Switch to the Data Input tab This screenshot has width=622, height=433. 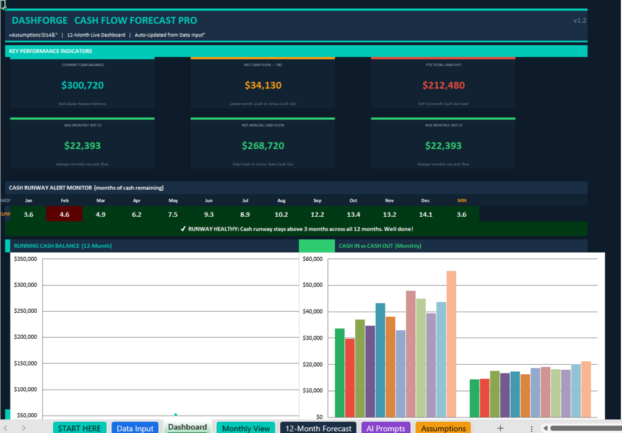coord(135,428)
